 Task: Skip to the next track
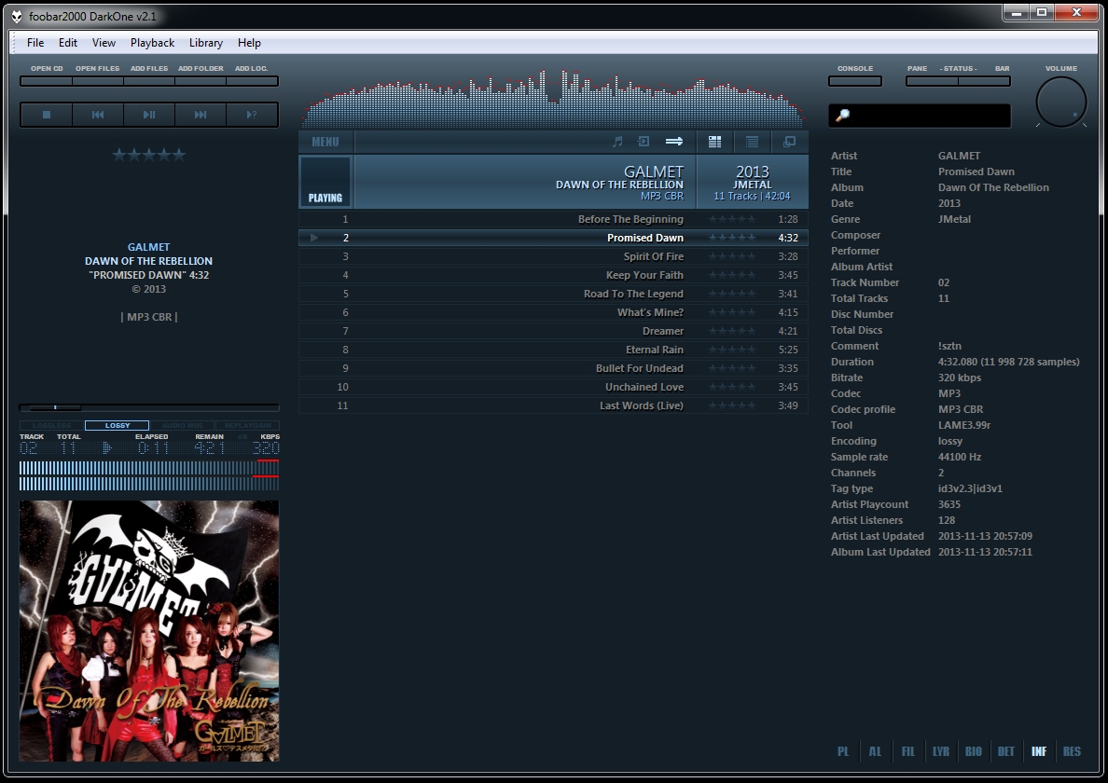(201, 115)
